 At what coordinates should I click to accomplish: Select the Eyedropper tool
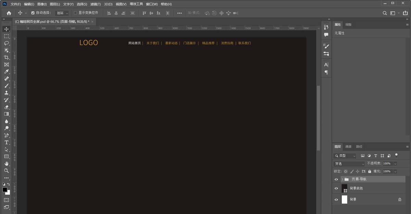(7, 72)
